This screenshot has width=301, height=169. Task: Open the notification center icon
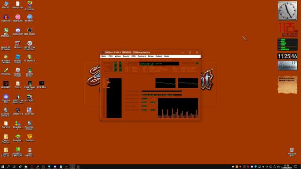(296, 167)
